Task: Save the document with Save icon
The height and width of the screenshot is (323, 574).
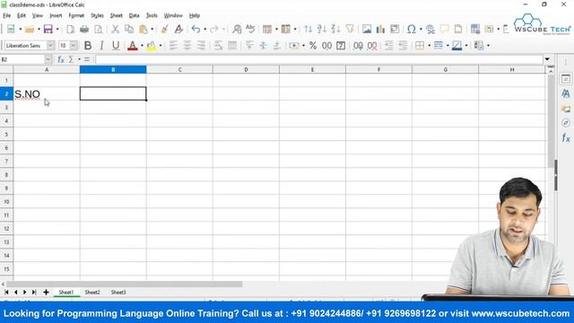Action: coord(48,29)
